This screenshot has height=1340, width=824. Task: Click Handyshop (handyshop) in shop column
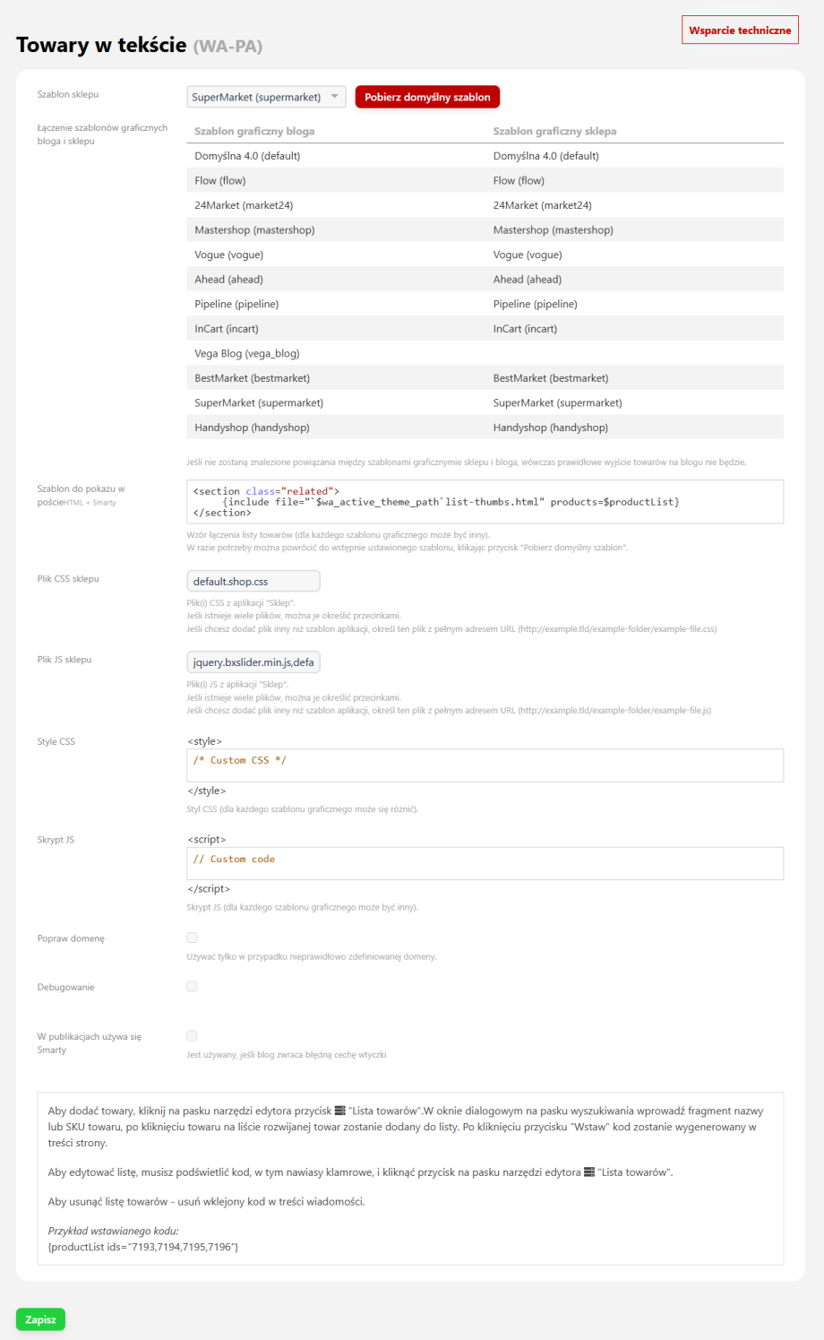[x=550, y=428]
